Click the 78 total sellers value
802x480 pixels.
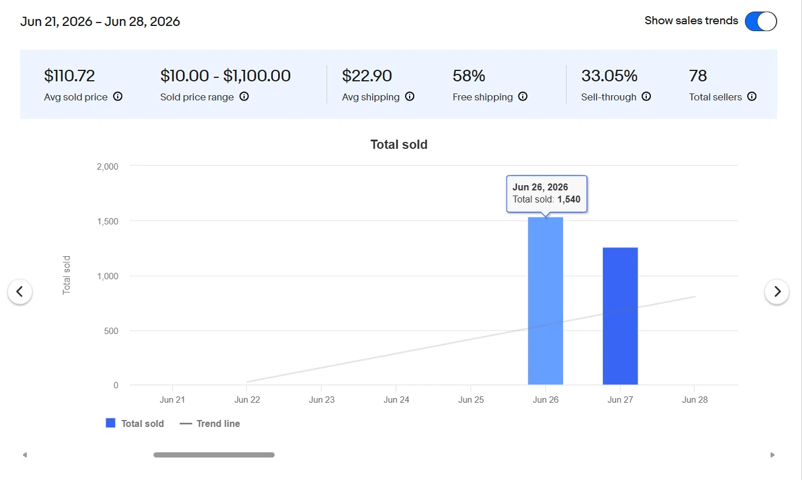698,76
